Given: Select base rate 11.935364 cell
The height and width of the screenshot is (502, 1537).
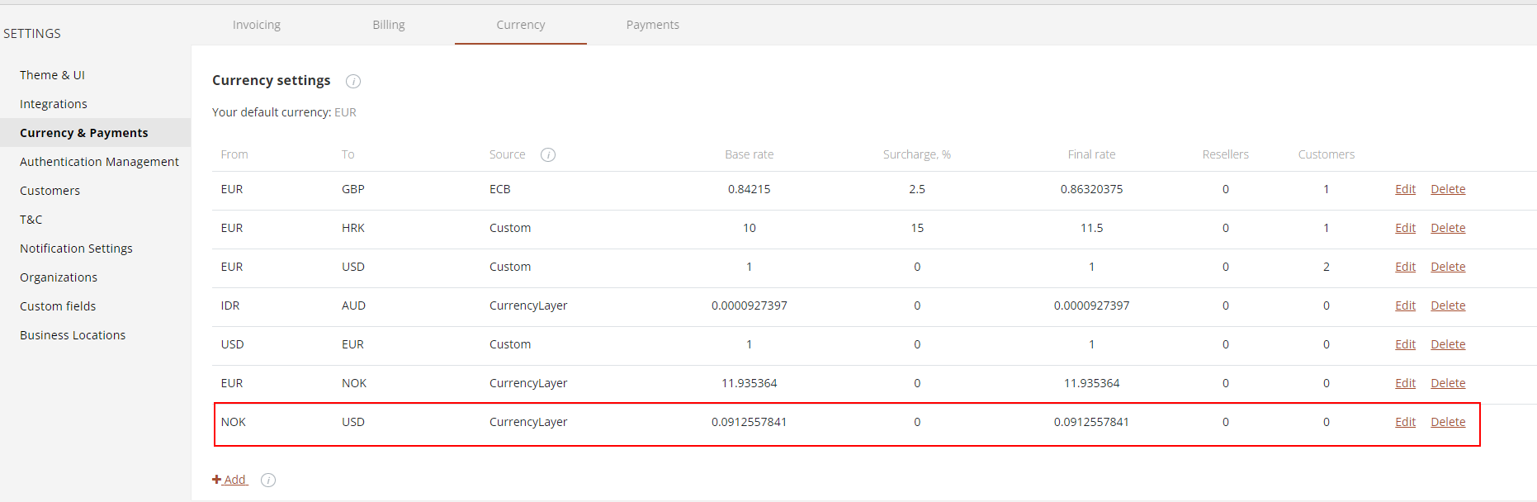Looking at the screenshot, I should pyautogui.click(x=750, y=383).
